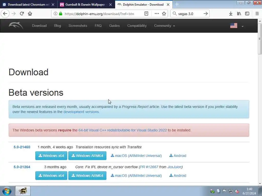The image size is (262, 196).
Task: Click the Dolphin logo in site header
Action: 16,26
